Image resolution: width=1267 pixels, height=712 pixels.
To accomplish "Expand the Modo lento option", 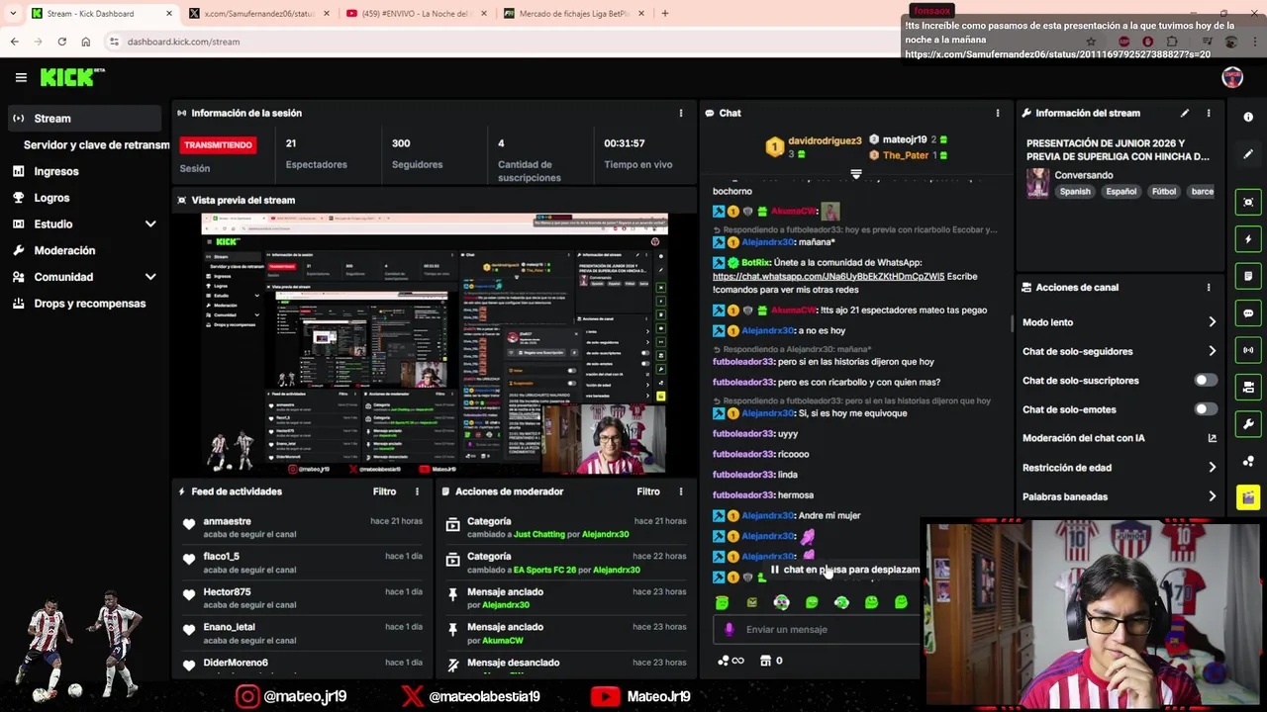I will [x=1212, y=322].
